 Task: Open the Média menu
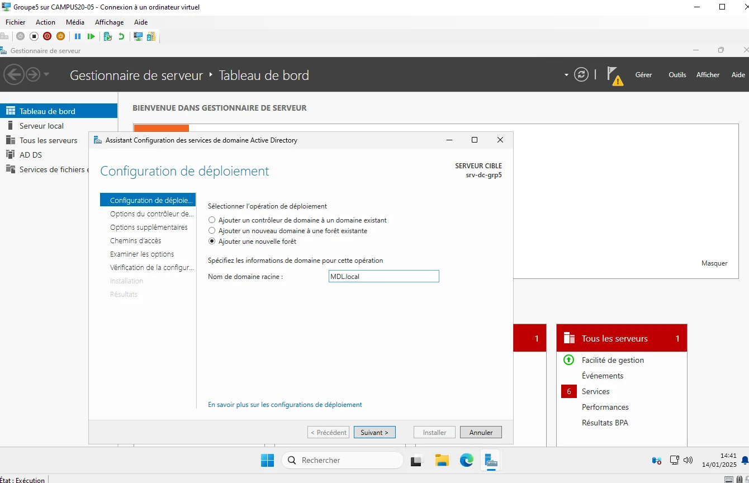pos(75,22)
